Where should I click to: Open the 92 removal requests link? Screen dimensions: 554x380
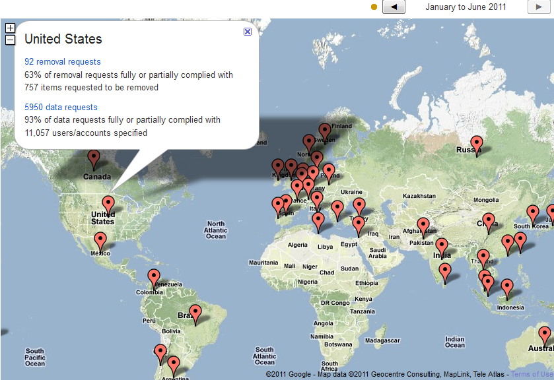pyautogui.click(x=63, y=62)
